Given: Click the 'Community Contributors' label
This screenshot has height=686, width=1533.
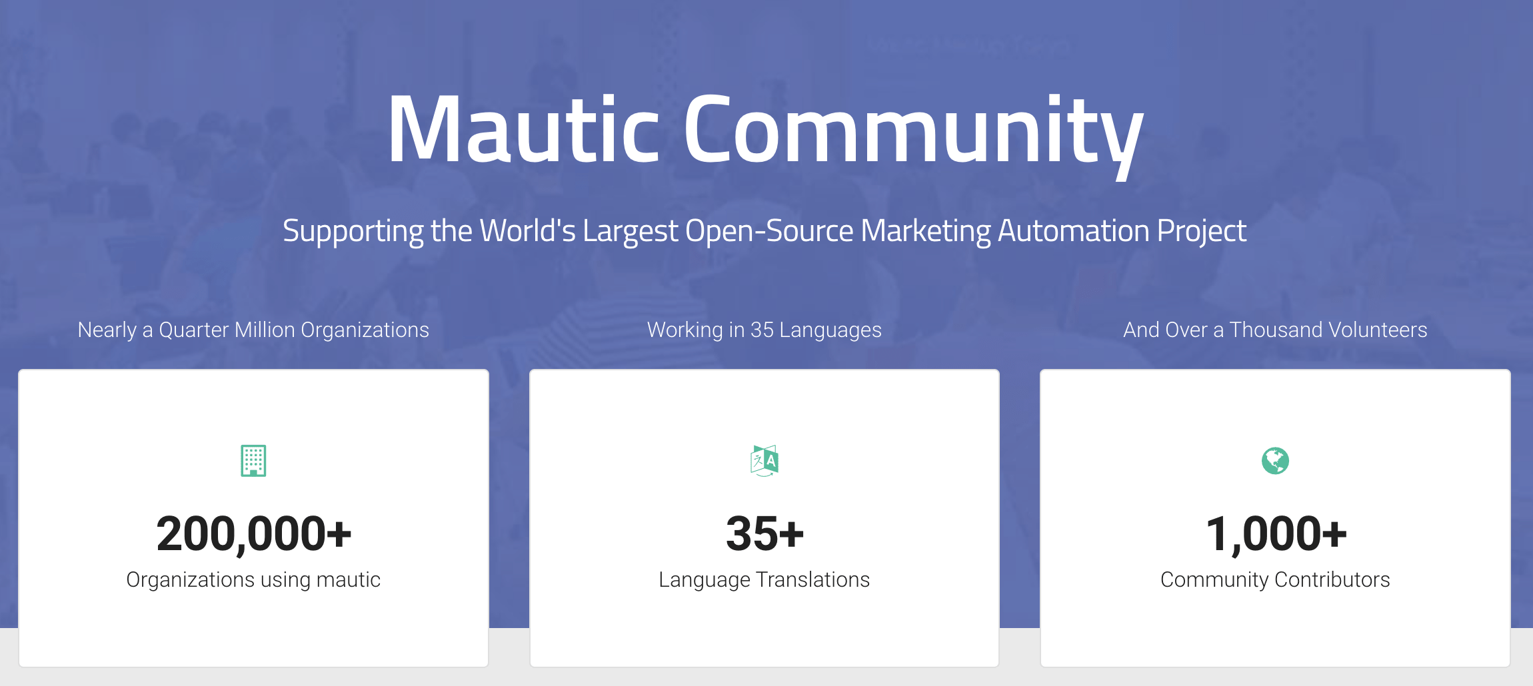Looking at the screenshot, I should (x=1275, y=579).
